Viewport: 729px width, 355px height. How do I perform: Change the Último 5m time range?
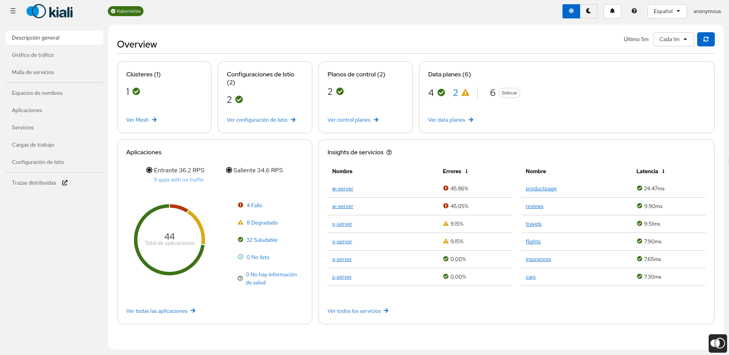(636, 39)
